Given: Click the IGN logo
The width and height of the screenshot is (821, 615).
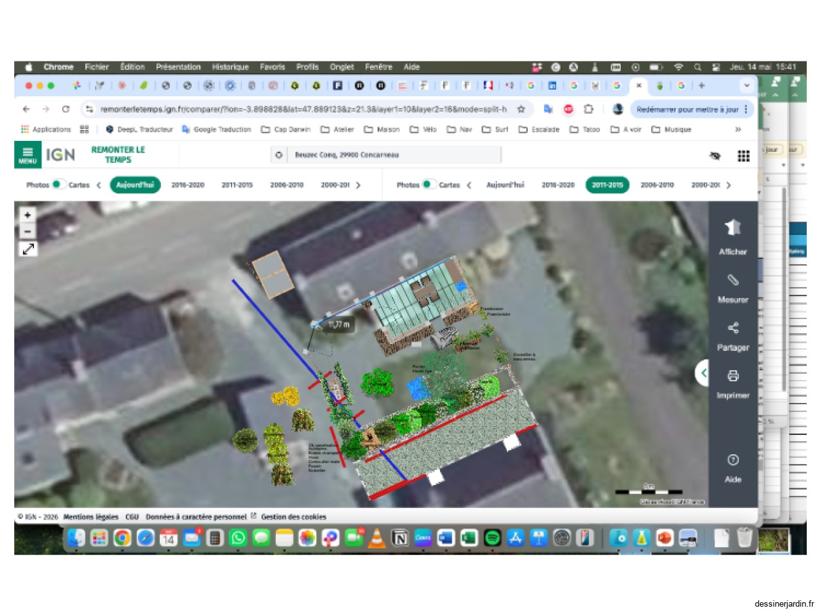Looking at the screenshot, I should tap(60, 155).
